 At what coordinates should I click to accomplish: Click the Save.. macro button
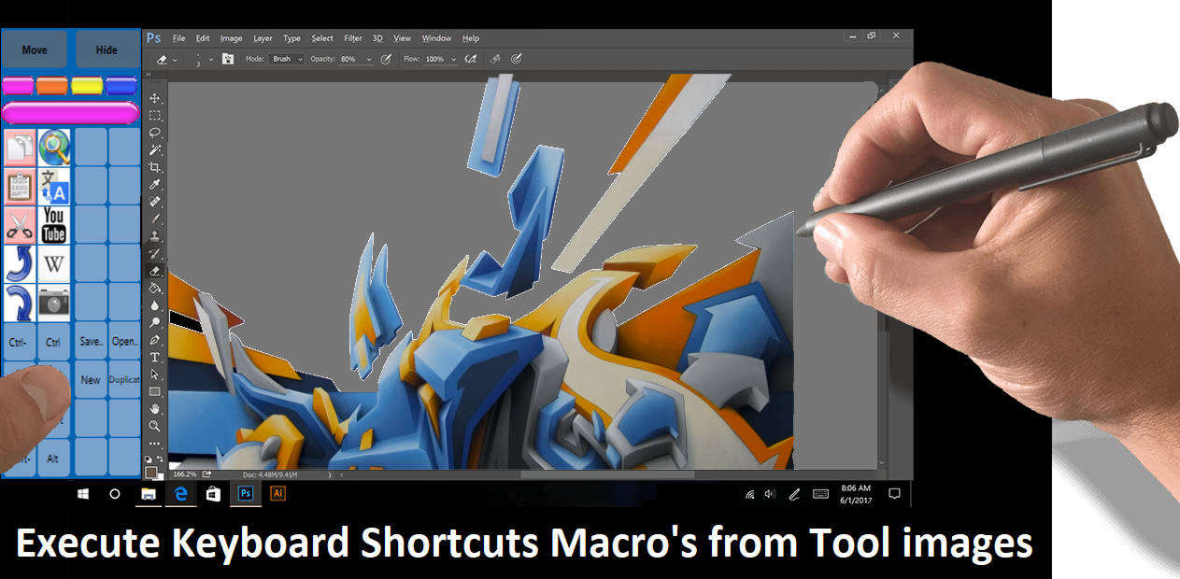click(91, 341)
